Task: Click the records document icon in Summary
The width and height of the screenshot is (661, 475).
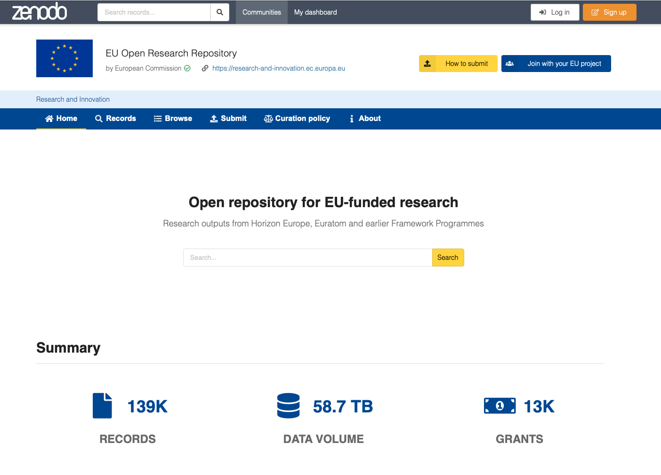Action: click(102, 406)
